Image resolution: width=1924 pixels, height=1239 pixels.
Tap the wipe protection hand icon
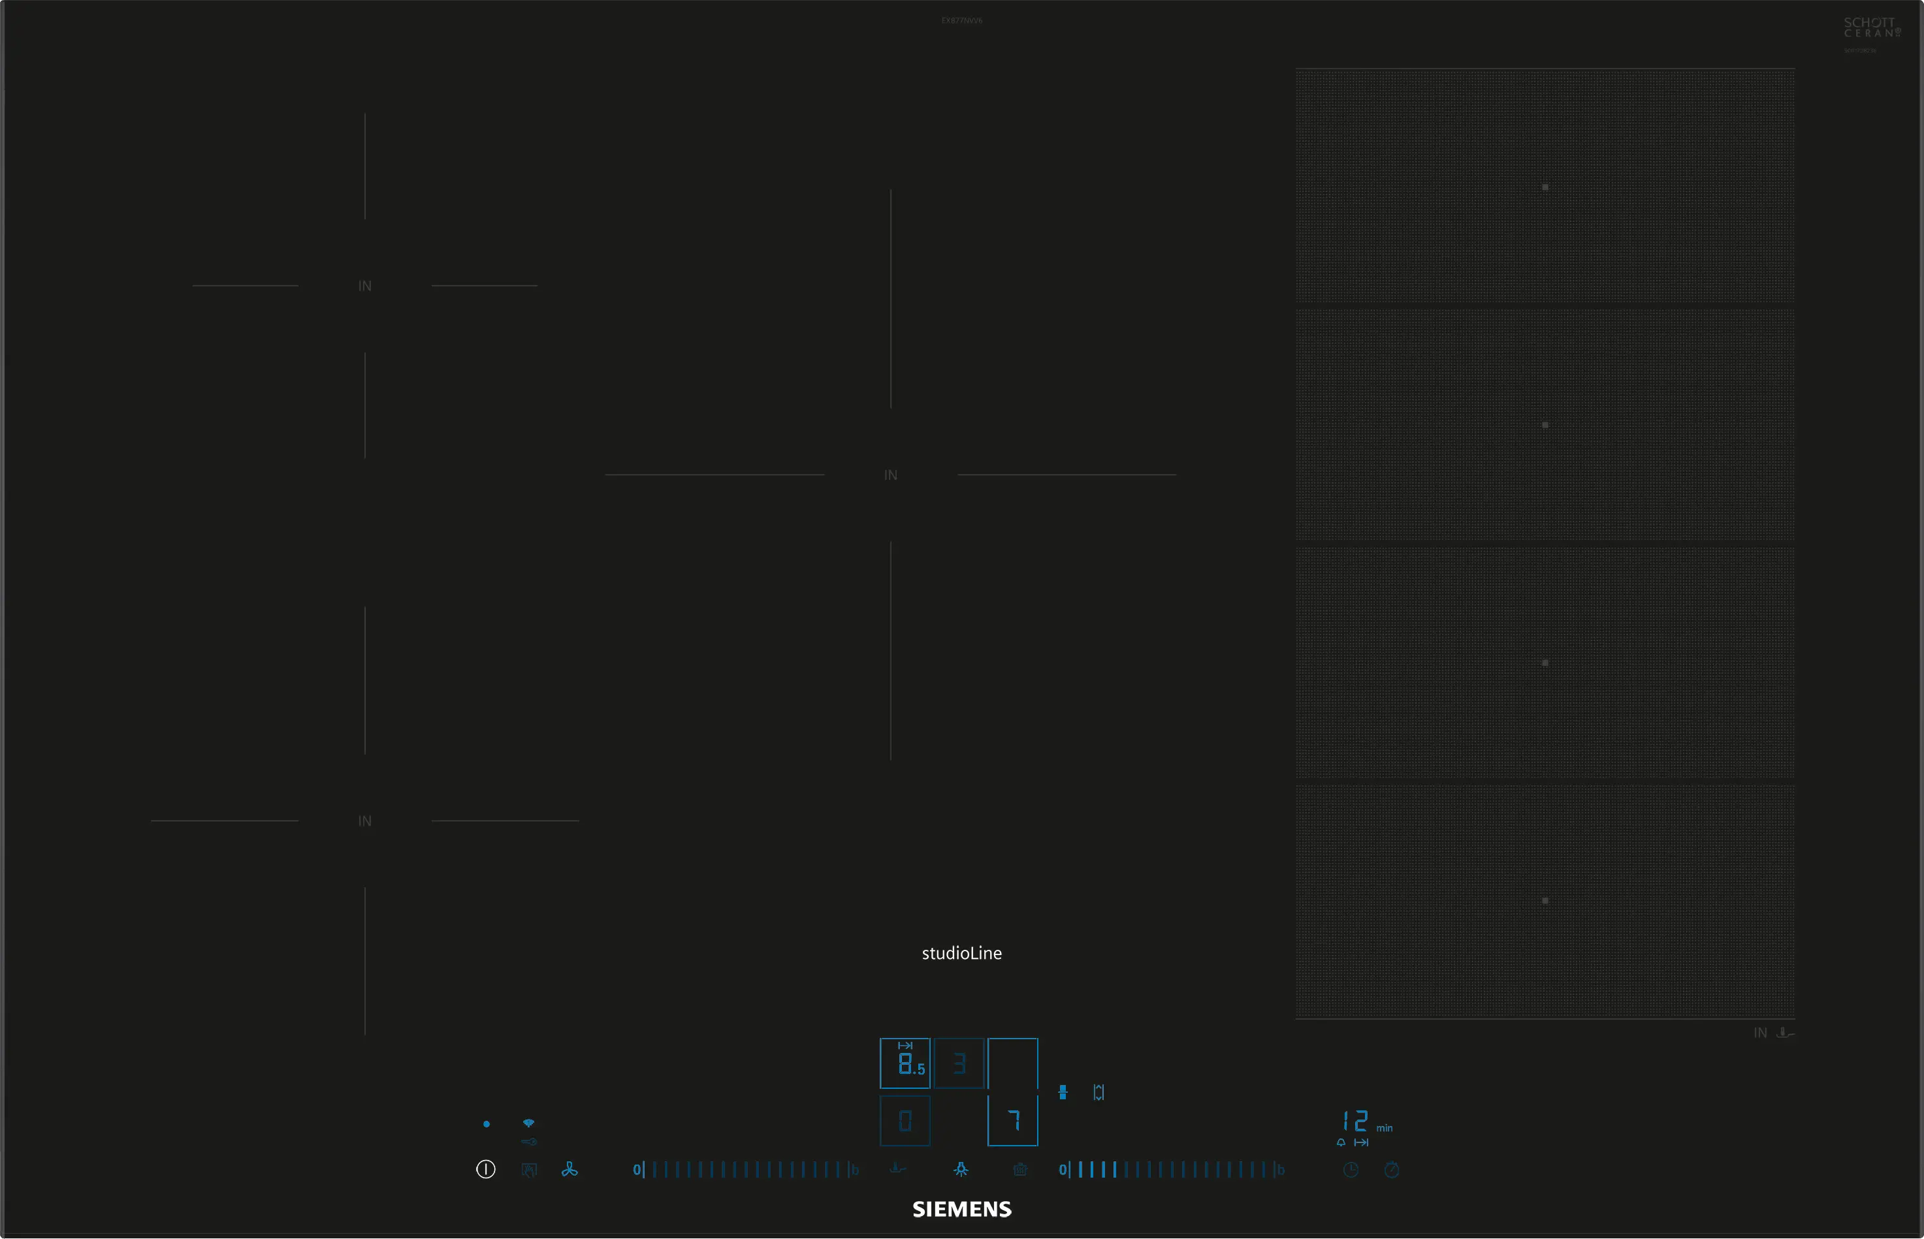point(529,1170)
